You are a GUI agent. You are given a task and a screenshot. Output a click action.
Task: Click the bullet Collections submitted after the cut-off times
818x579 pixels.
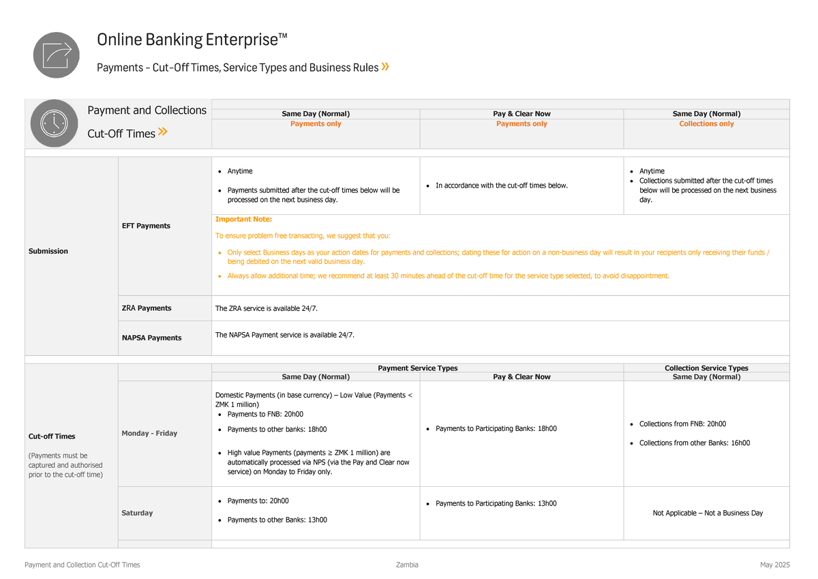(x=708, y=190)
